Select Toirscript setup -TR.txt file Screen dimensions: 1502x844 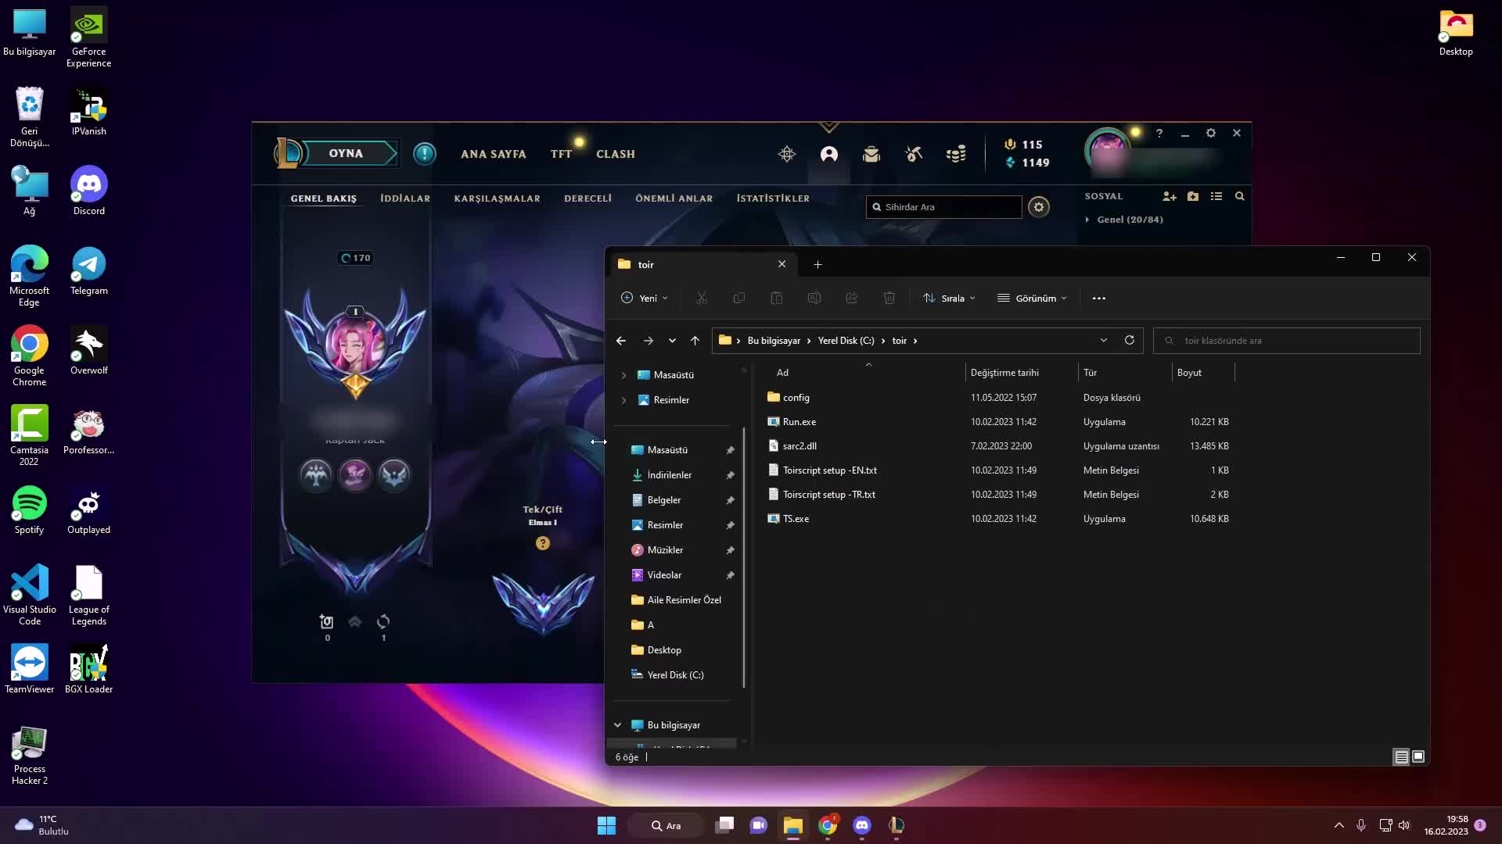point(828,495)
